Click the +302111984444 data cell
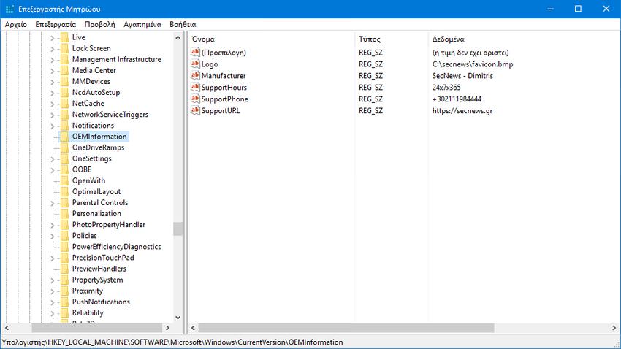Image resolution: width=621 pixels, height=349 pixels. pos(457,99)
